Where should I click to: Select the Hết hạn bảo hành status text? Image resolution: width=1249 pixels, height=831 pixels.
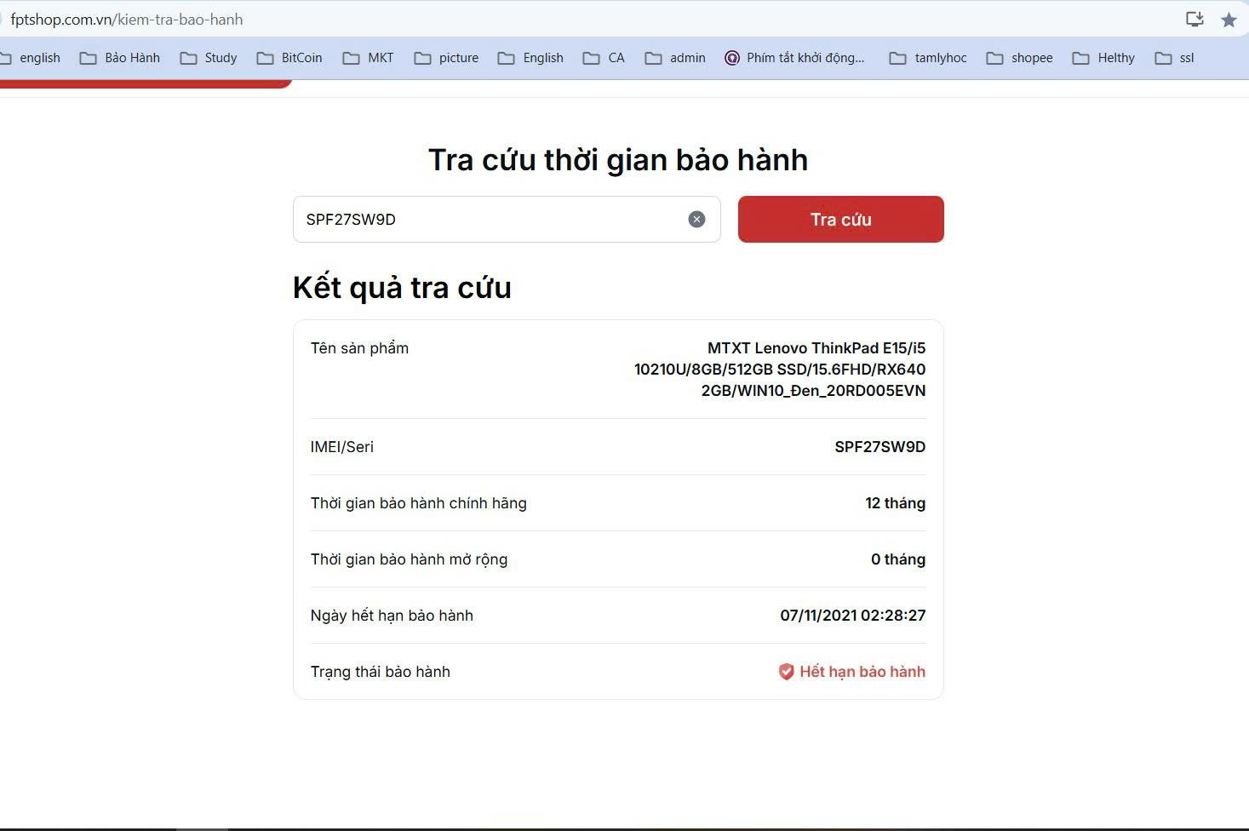pos(862,672)
